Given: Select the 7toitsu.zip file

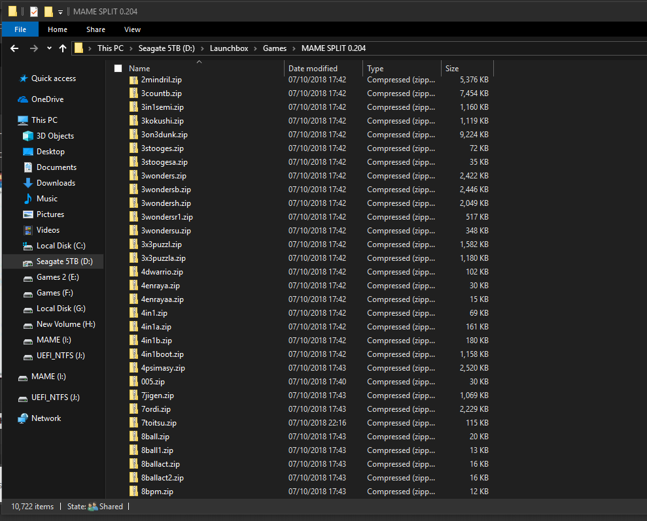Looking at the screenshot, I should tap(159, 423).
